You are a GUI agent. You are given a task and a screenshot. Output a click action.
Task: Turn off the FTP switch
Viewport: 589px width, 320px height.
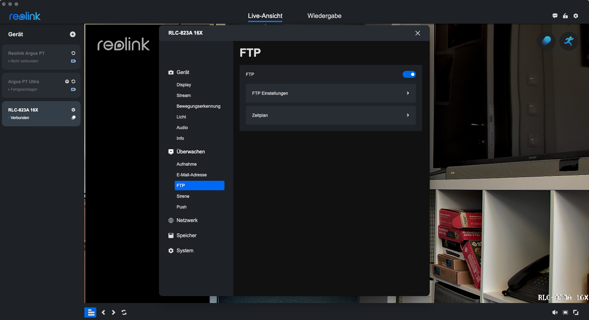[409, 74]
